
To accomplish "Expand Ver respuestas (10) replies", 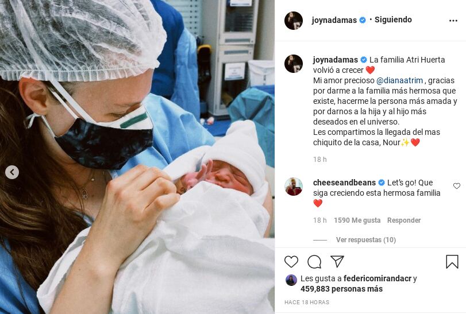I will pyautogui.click(x=366, y=240).
